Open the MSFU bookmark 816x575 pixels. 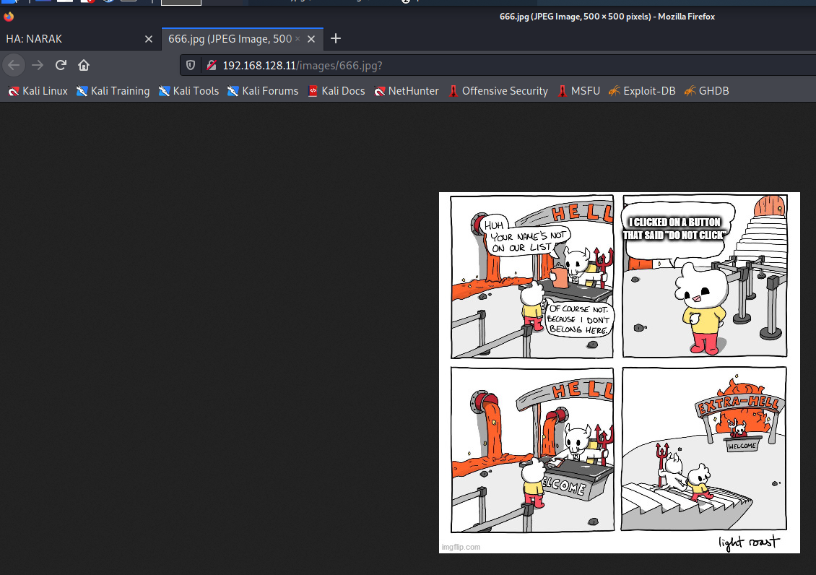(578, 91)
